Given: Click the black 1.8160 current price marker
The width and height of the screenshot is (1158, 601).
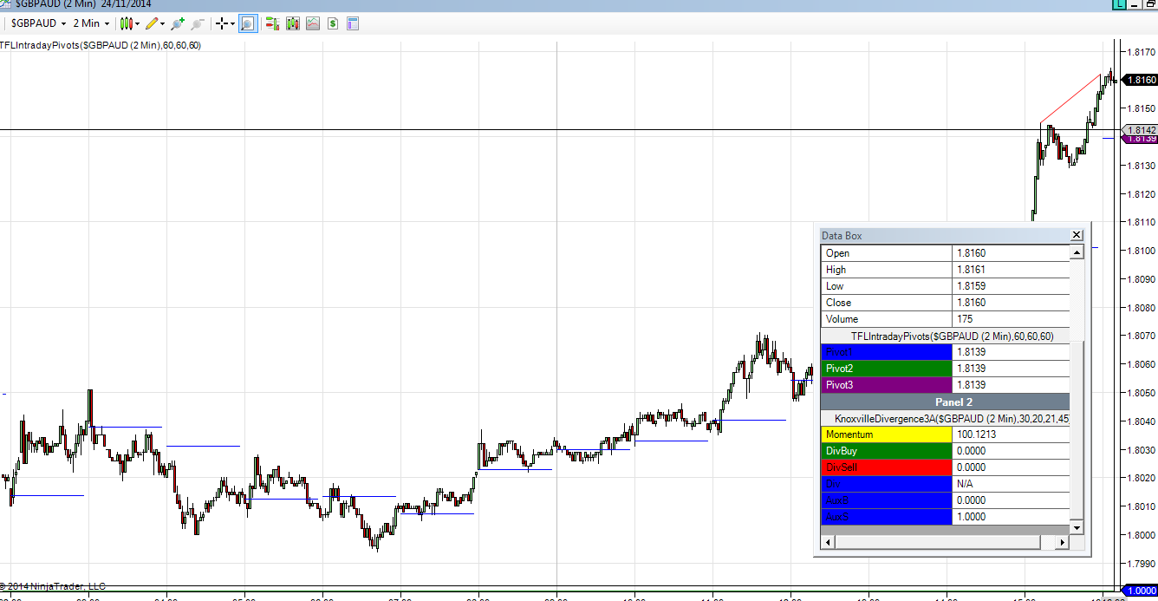Looking at the screenshot, I should pyautogui.click(x=1140, y=80).
